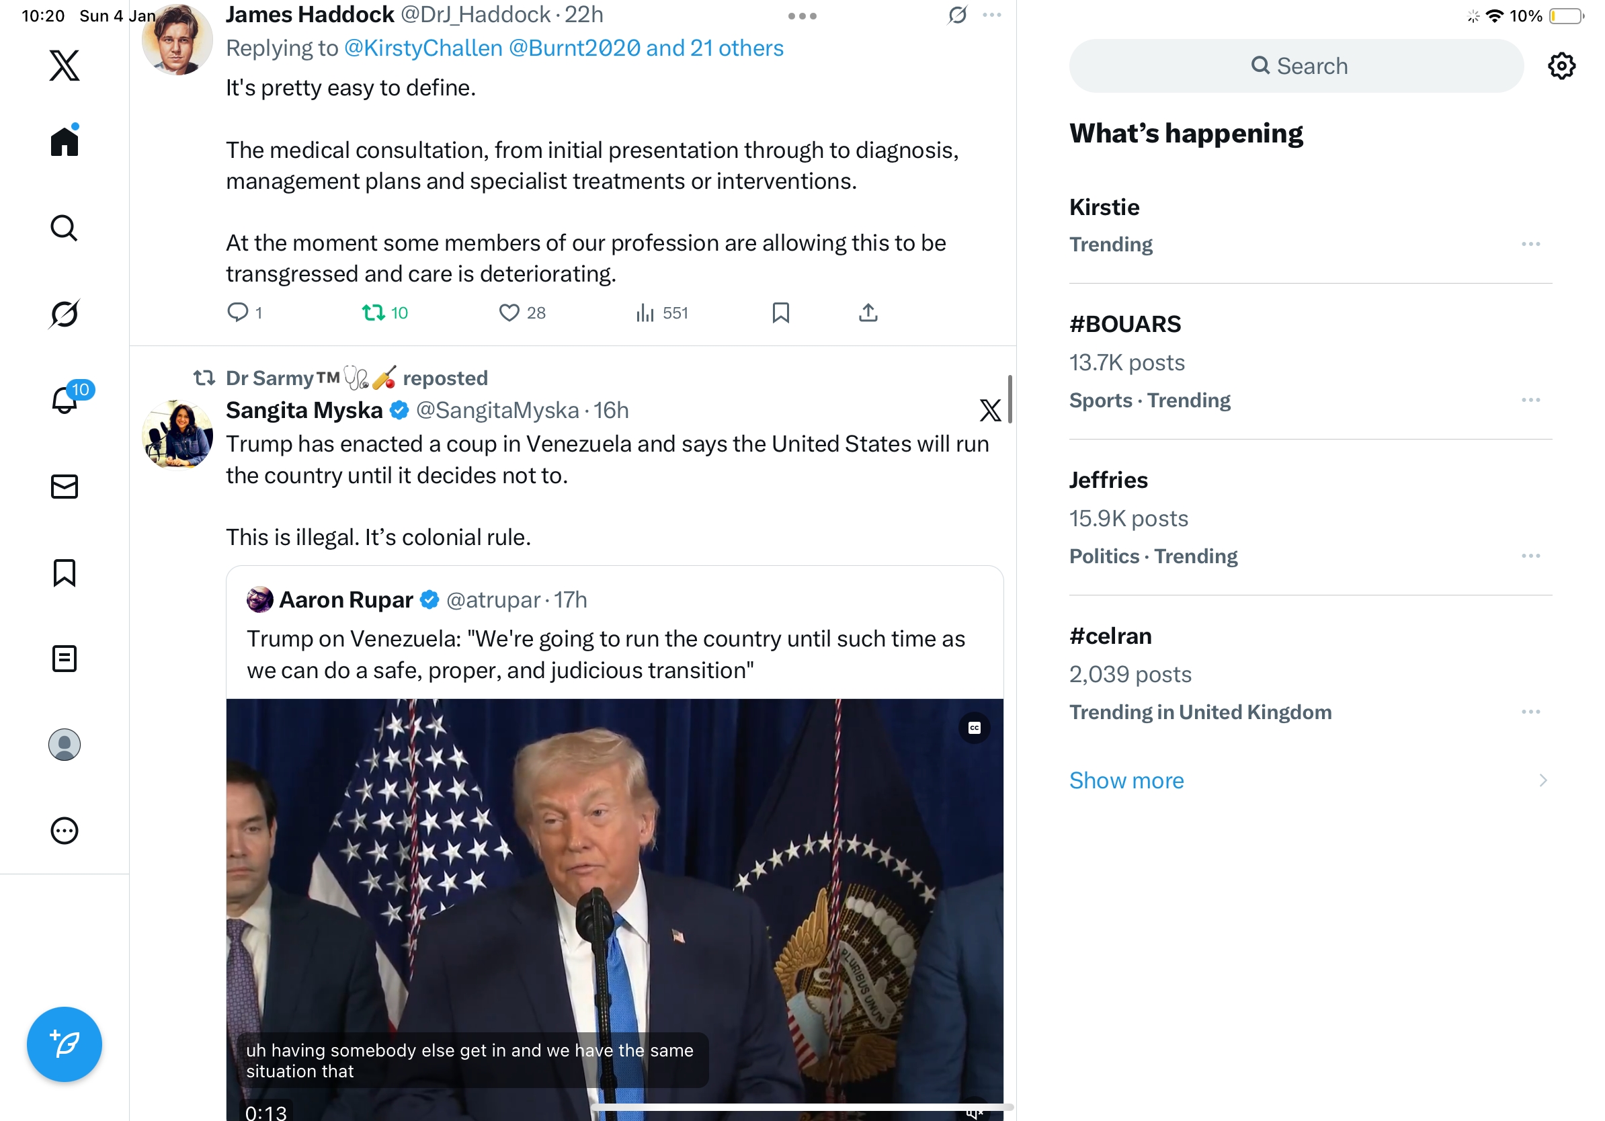
Task: Bookmark James Haddock's post
Action: coord(781,313)
